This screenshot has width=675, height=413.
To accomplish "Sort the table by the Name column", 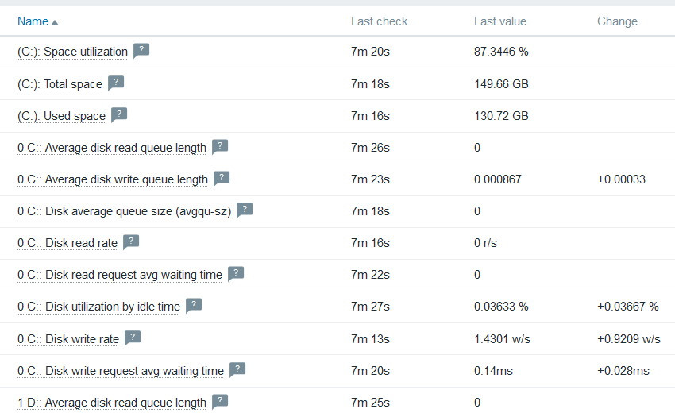I will (33, 21).
